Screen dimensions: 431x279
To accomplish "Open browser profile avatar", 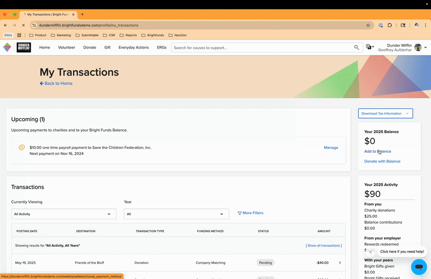I will tap(416, 25).
